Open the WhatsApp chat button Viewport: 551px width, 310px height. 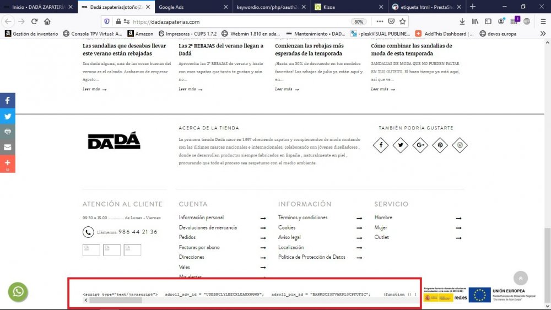click(18, 292)
